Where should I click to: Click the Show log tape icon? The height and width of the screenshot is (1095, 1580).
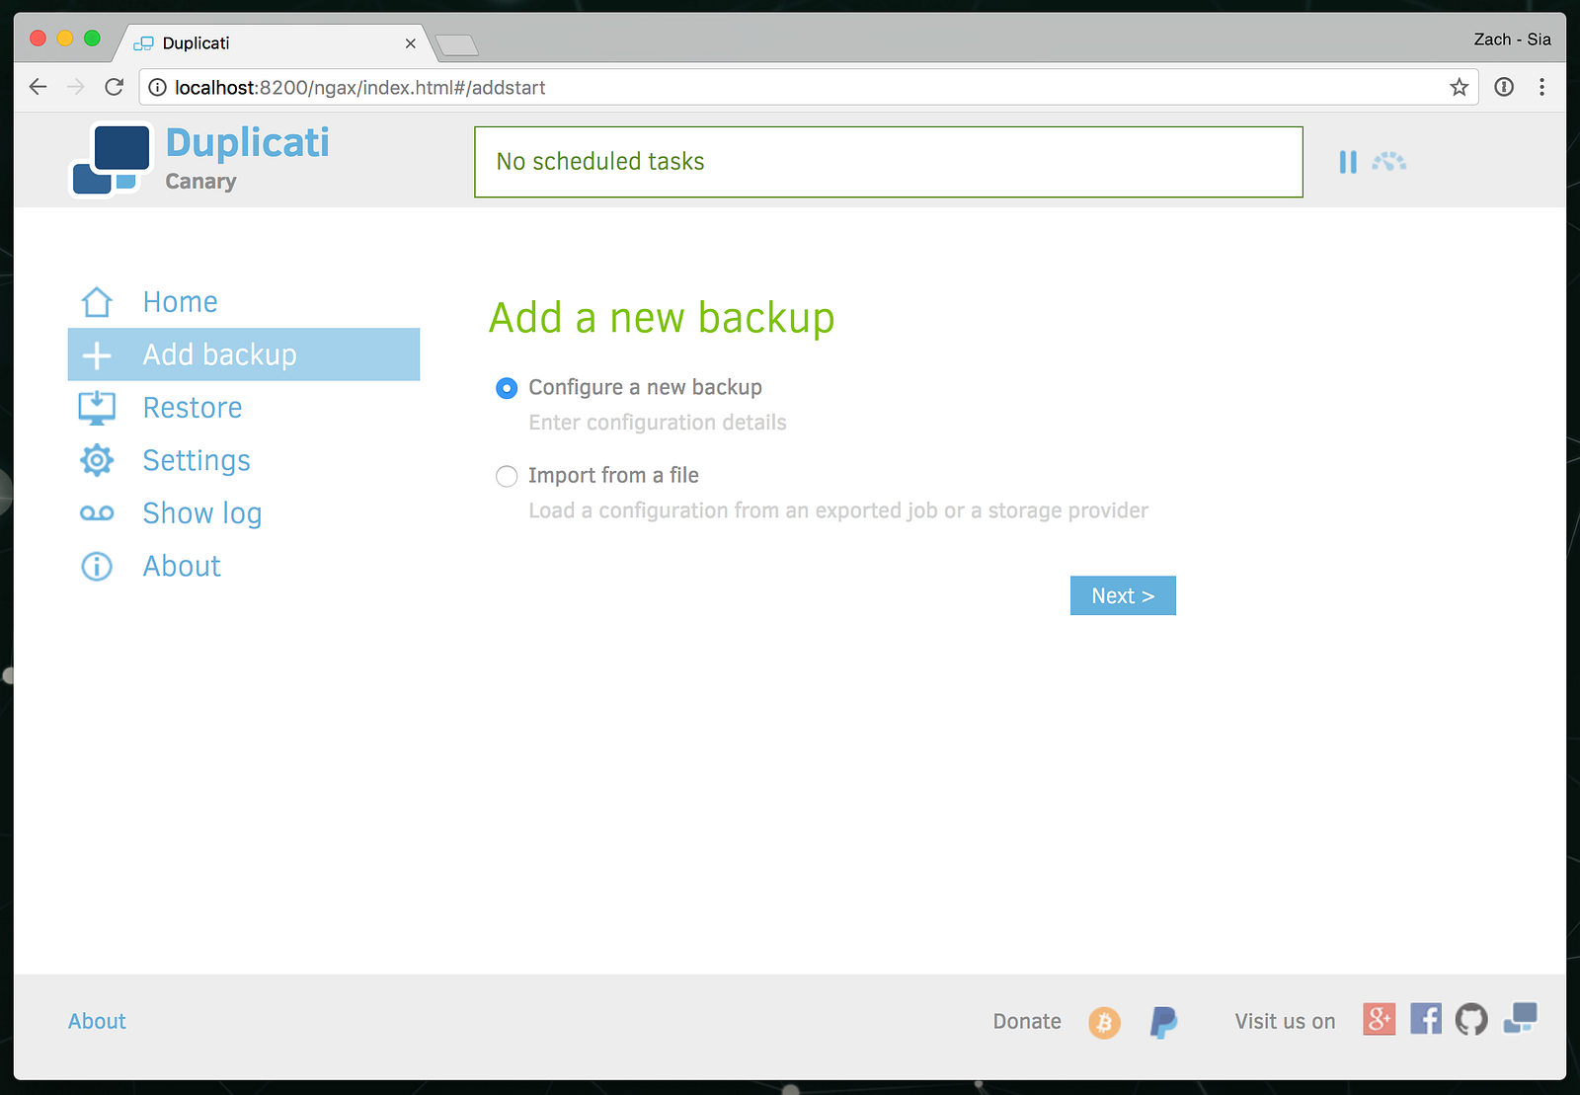97,513
